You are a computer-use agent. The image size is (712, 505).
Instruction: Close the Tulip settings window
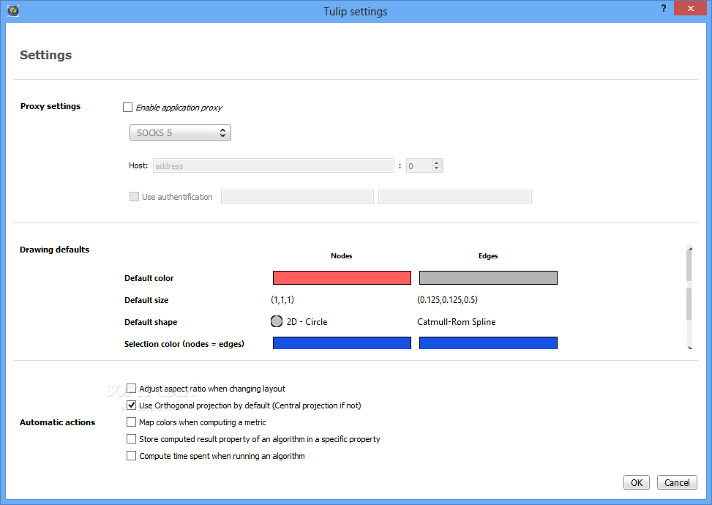pos(690,8)
